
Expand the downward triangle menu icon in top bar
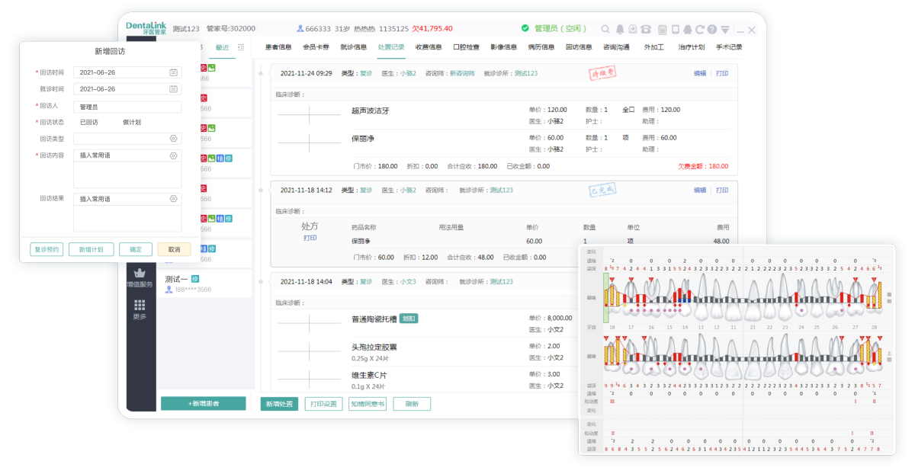(x=724, y=30)
